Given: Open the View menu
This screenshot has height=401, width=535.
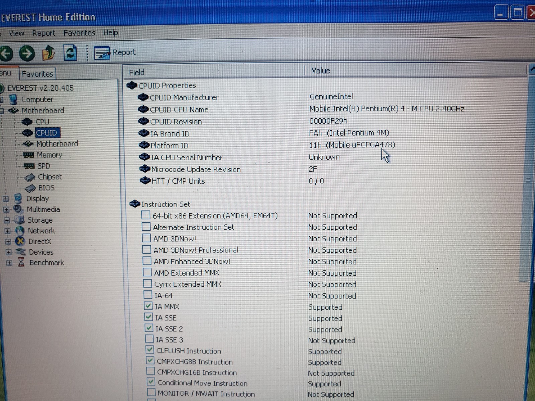Looking at the screenshot, I should pos(16,33).
